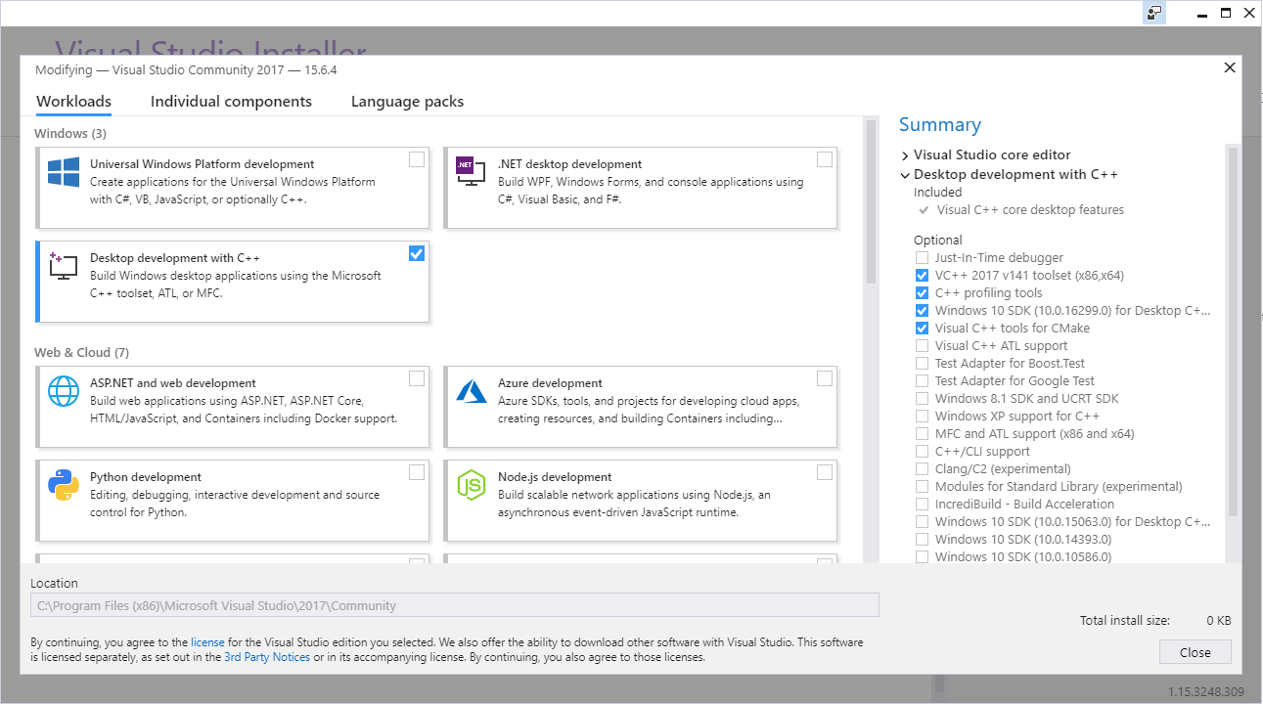The image size is (1263, 704).
Task: Expand Visual Studio core editor section
Action: pyautogui.click(x=905, y=155)
